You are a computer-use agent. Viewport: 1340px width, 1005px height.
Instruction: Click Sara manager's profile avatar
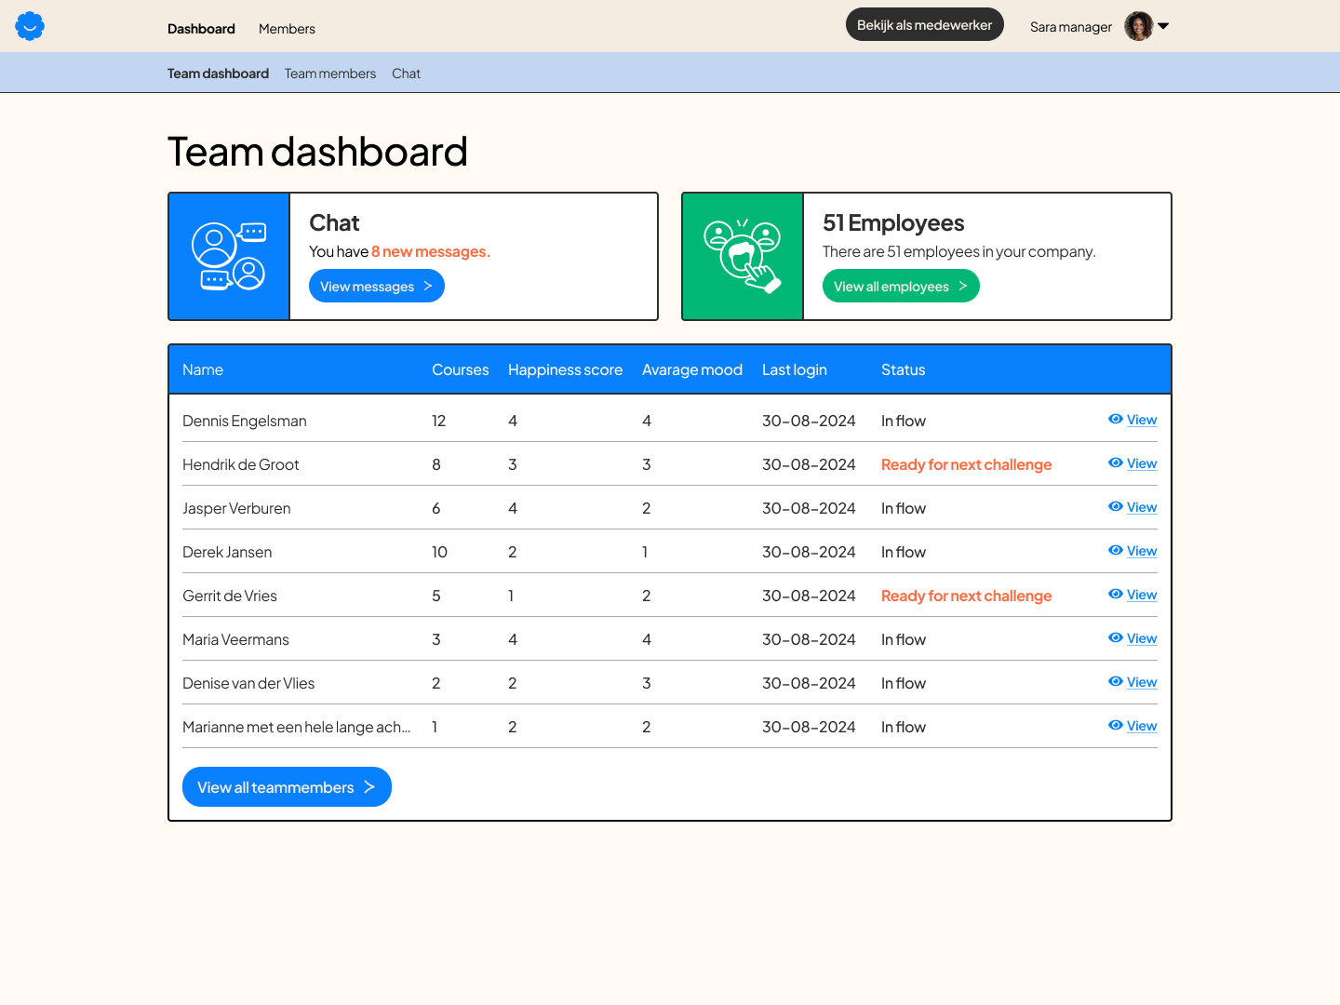[x=1138, y=26]
